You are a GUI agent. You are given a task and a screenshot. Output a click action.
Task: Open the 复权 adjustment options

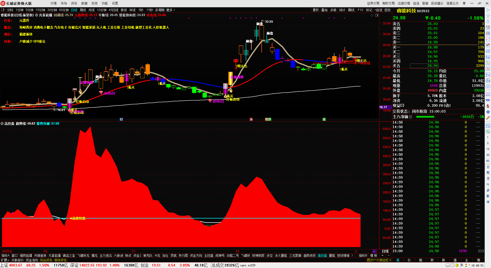click(x=316, y=10)
